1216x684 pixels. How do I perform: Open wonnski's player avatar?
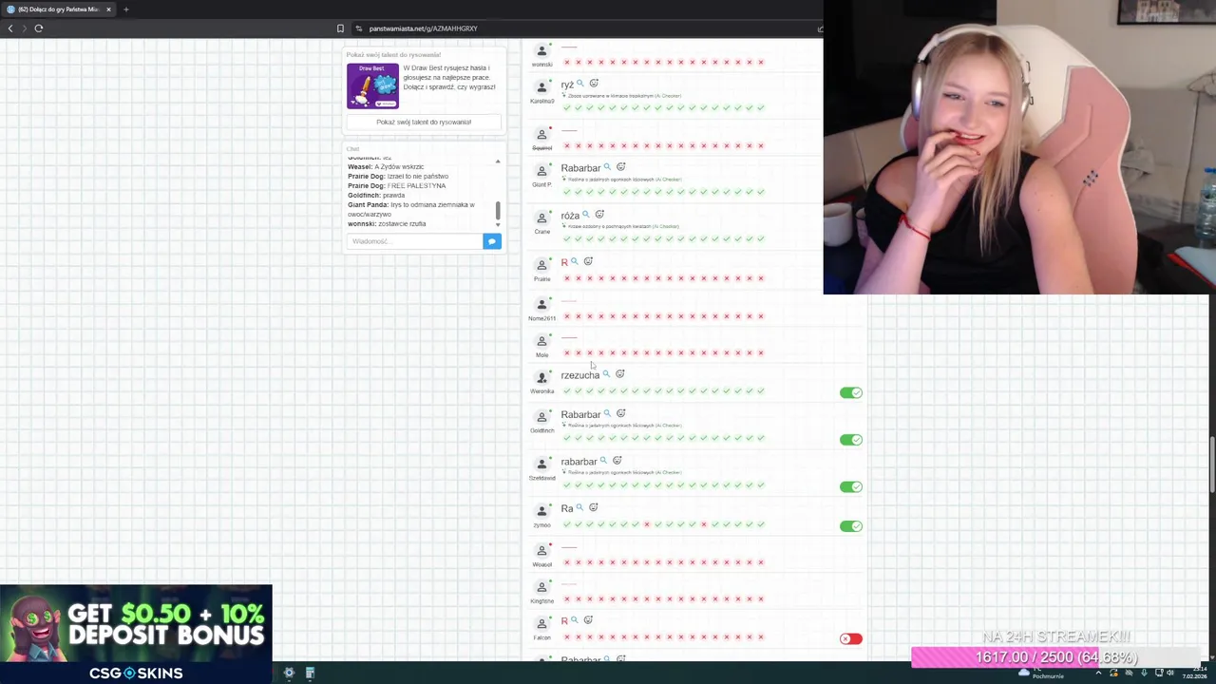542,51
